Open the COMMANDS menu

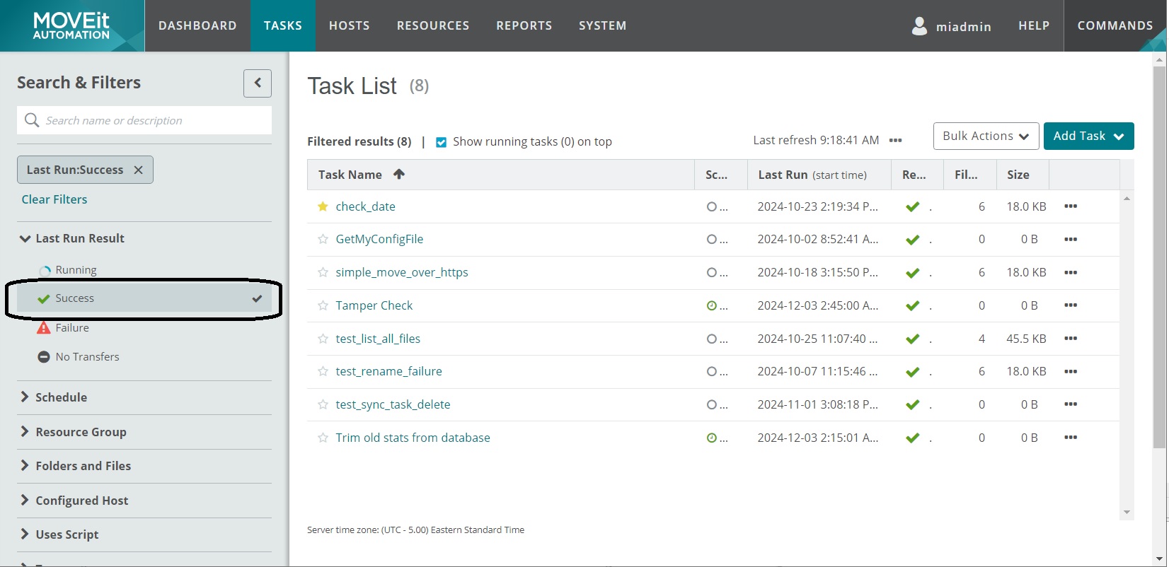pyautogui.click(x=1115, y=25)
